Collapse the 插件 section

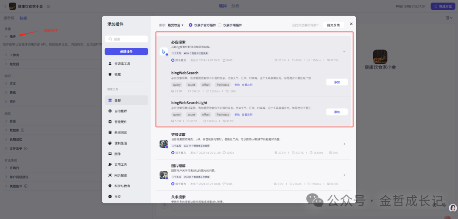point(6,36)
